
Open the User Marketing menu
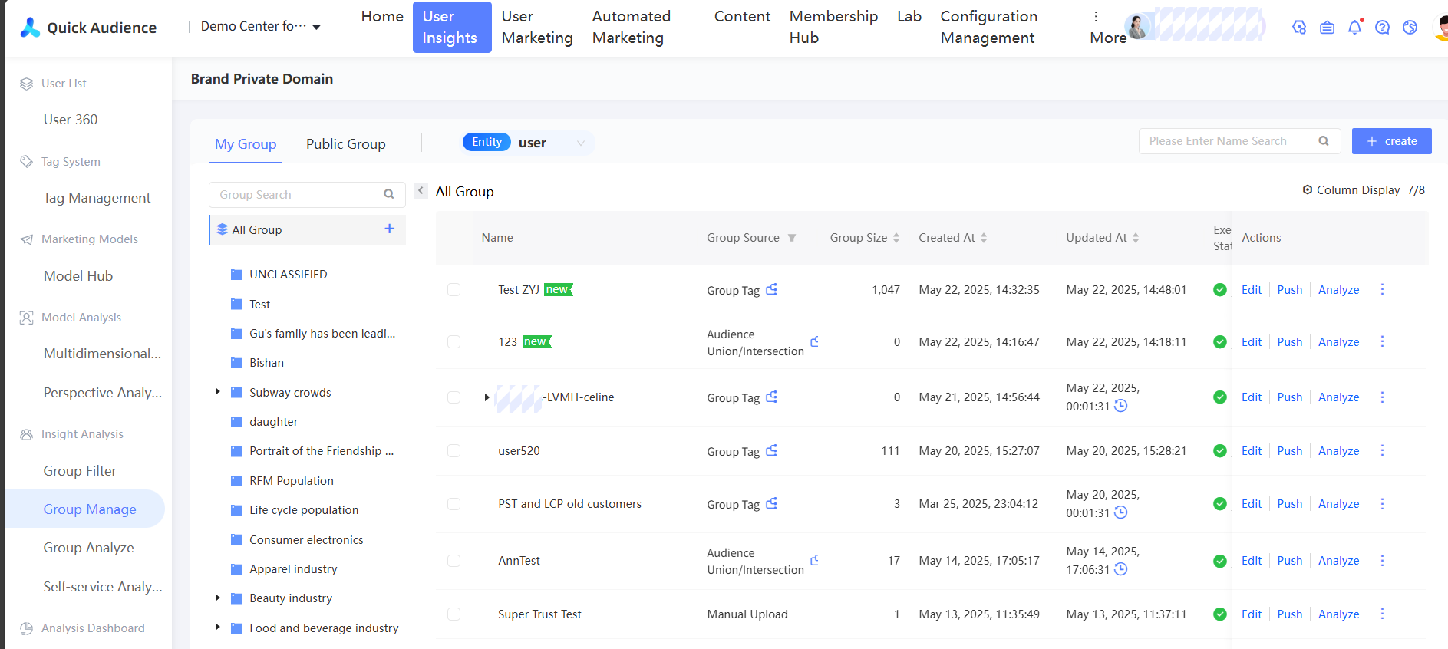[x=536, y=28]
